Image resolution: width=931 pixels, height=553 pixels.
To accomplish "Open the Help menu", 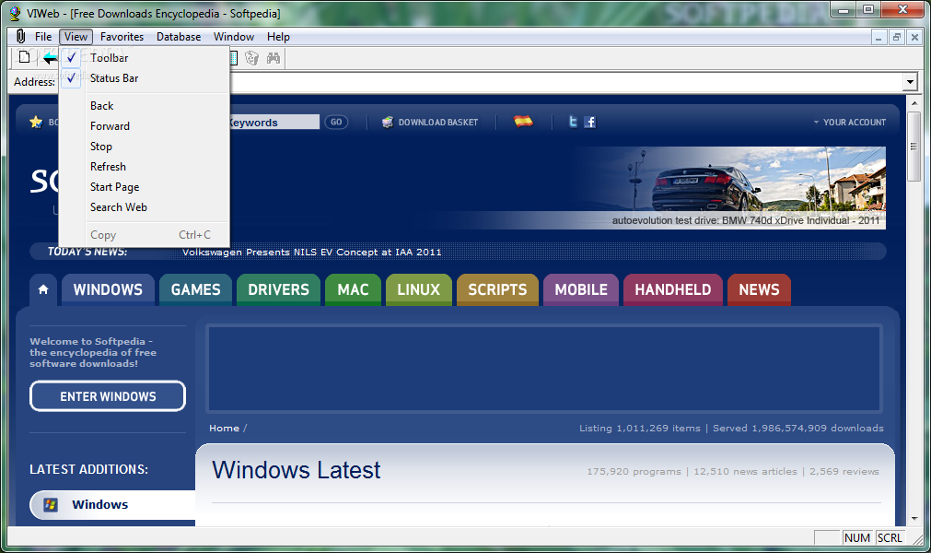I will tap(278, 37).
